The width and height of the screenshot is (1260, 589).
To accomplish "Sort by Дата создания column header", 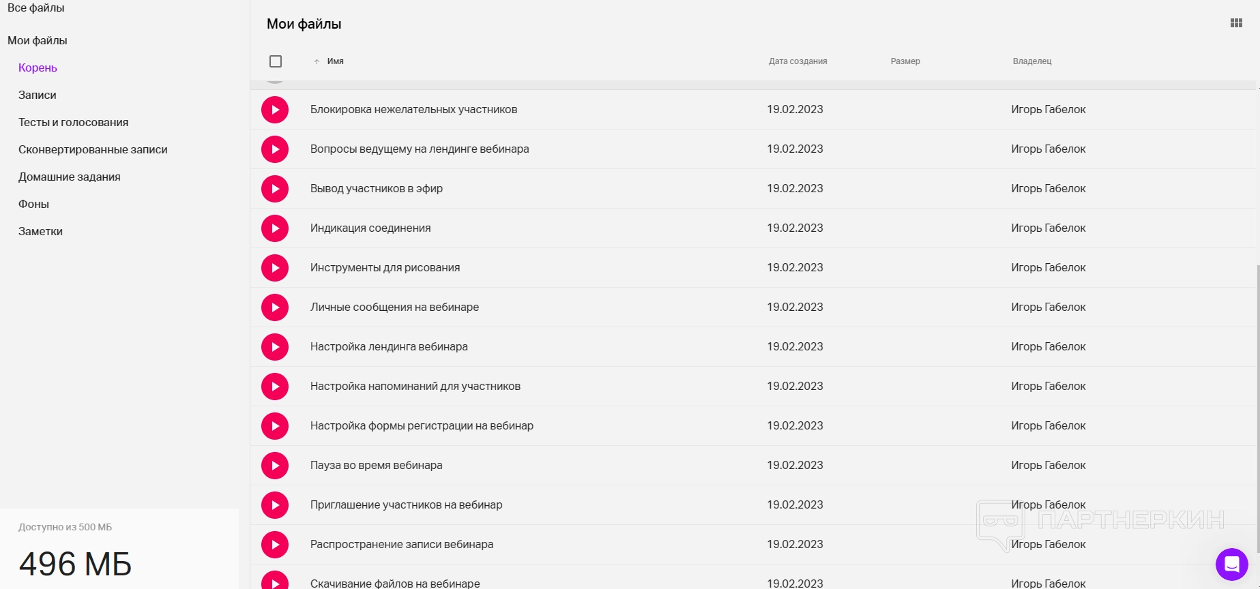I will (797, 61).
